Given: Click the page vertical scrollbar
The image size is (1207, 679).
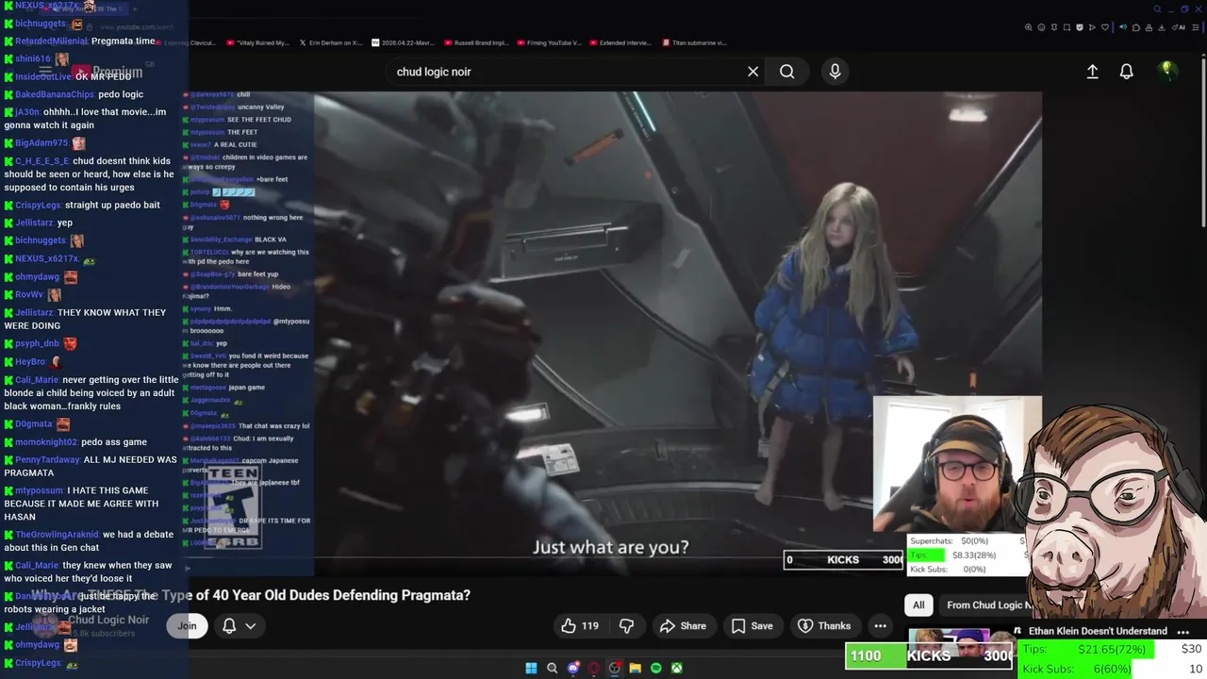Looking at the screenshot, I should pyautogui.click(x=1202, y=141).
